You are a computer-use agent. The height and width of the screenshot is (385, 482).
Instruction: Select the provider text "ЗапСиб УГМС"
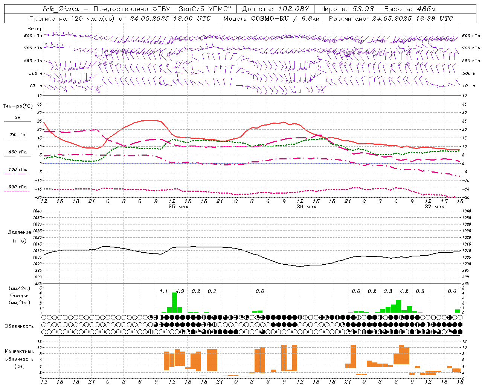[203, 9]
